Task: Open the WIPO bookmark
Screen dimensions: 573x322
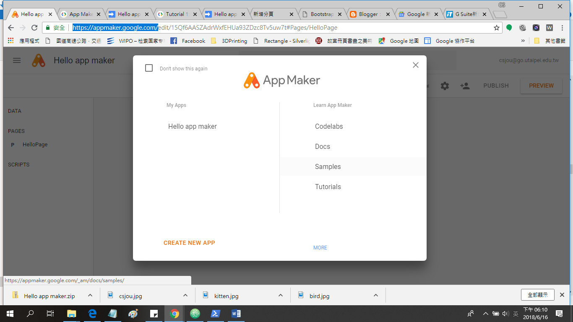Action: pos(136,41)
